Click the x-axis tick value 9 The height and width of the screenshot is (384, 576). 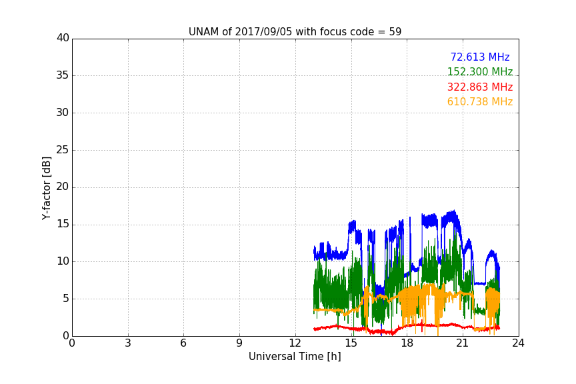239,343
